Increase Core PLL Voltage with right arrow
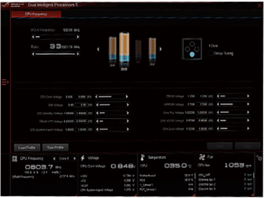The width and height of the screenshot is (264, 198). (x=248, y=112)
